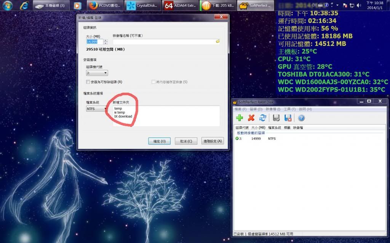Open the J: drive letter dropdown
The height and width of the screenshot is (243, 390).
click(97, 73)
